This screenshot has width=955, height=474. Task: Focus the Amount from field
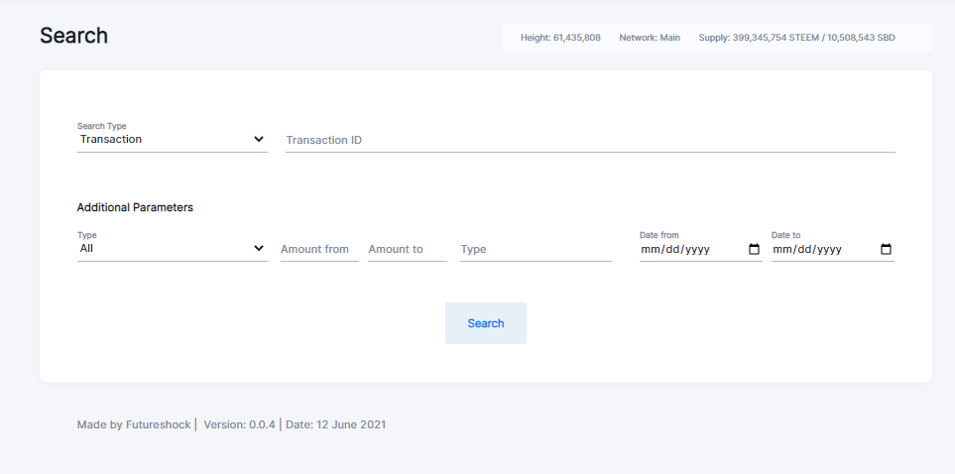[x=319, y=249]
